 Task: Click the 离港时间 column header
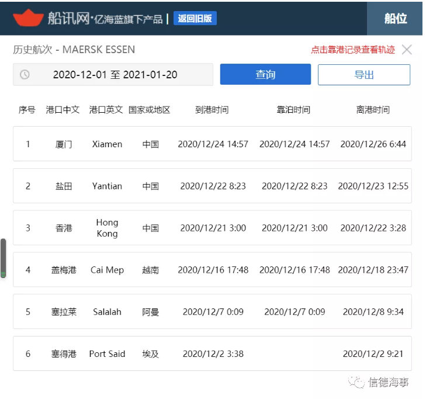[x=373, y=110]
